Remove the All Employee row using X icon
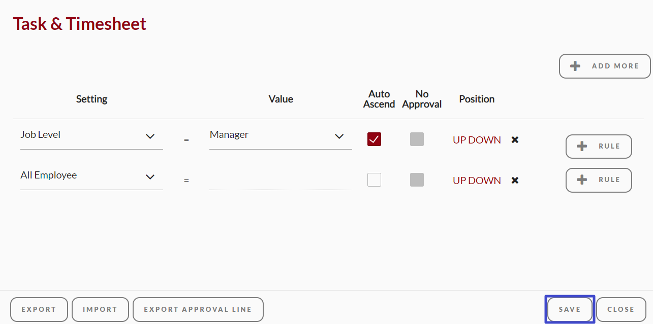This screenshot has height=324, width=653. point(515,181)
